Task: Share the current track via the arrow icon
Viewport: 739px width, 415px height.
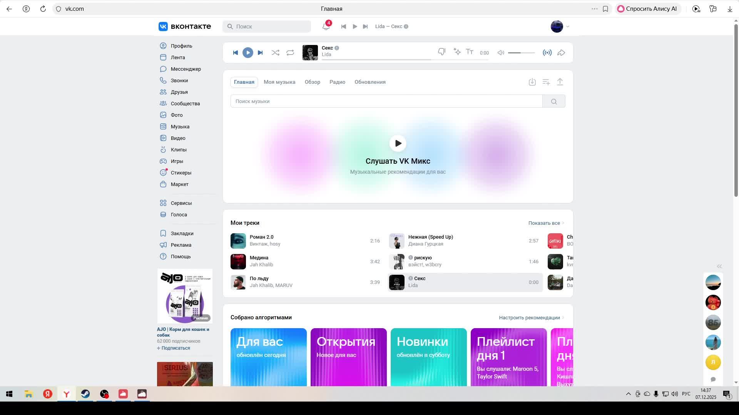Action: point(561,53)
